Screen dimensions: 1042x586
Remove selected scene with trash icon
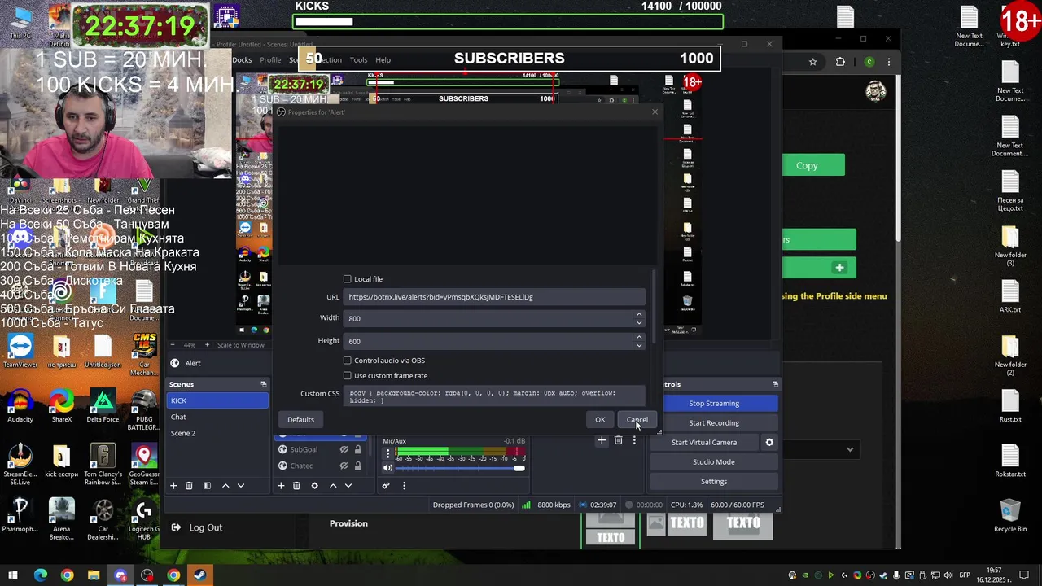pyautogui.click(x=189, y=486)
